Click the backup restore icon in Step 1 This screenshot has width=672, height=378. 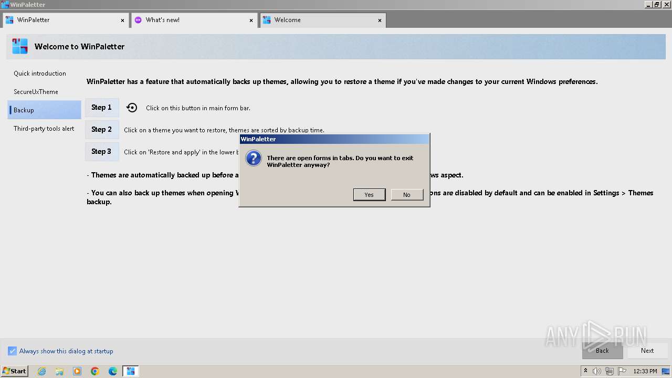132,108
